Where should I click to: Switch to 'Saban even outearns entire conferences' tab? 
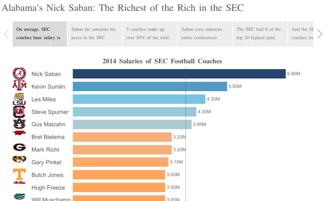point(205,34)
